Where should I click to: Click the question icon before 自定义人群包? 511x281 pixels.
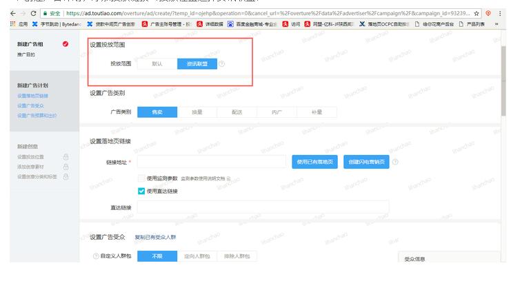click(95, 256)
